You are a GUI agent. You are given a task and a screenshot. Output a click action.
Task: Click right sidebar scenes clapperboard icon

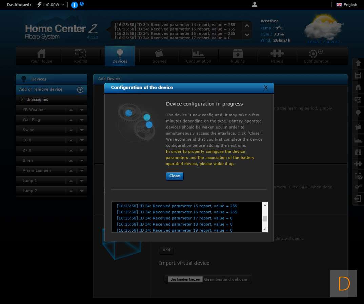(x=358, y=126)
